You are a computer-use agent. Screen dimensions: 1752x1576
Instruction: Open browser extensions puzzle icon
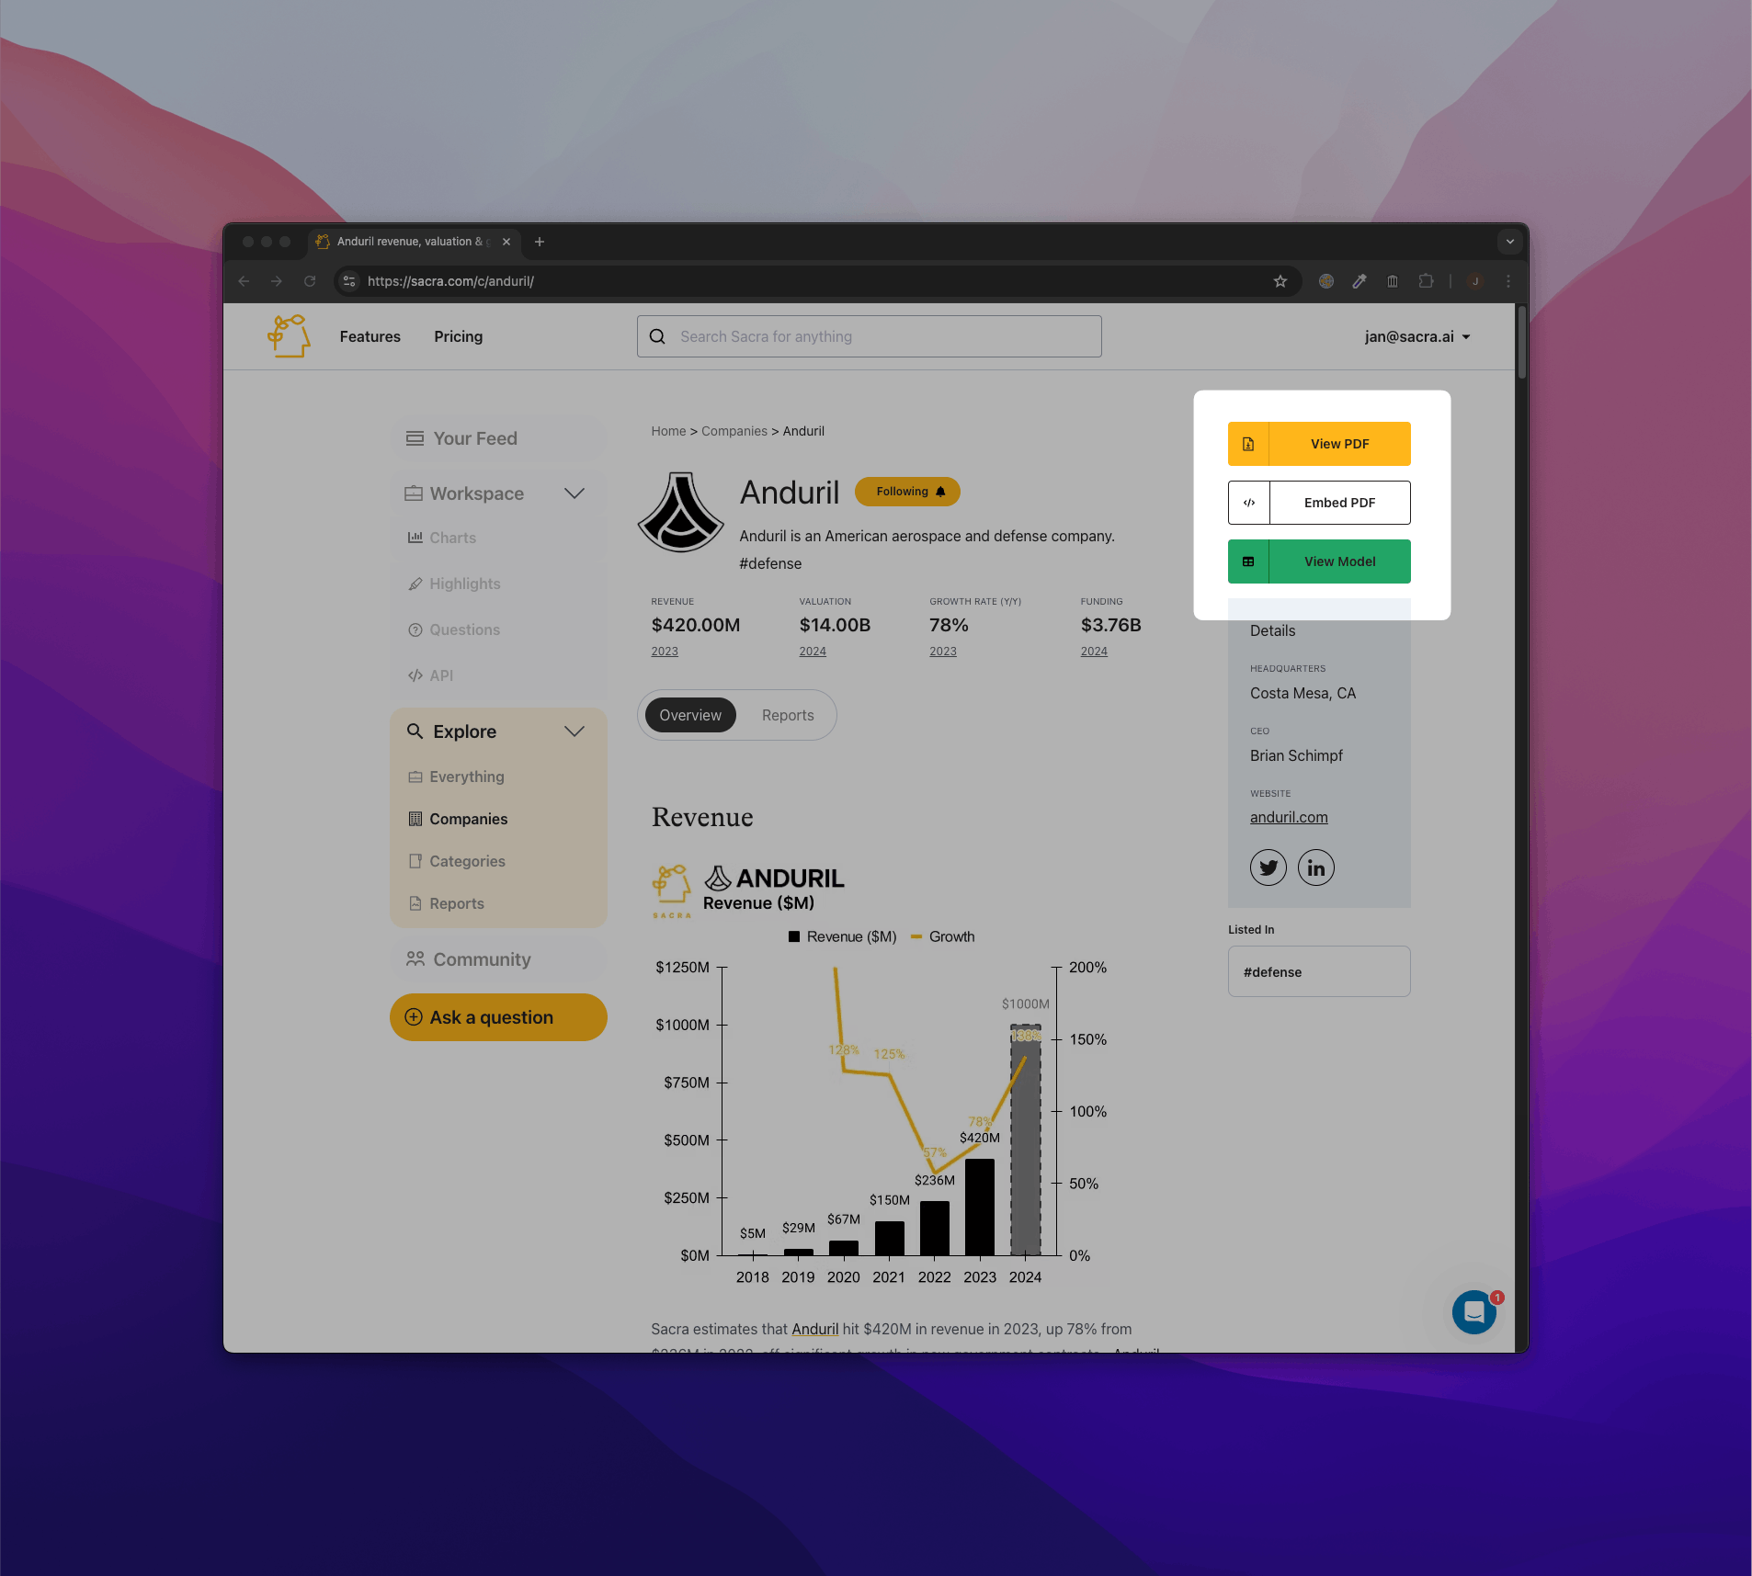(x=1426, y=281)
